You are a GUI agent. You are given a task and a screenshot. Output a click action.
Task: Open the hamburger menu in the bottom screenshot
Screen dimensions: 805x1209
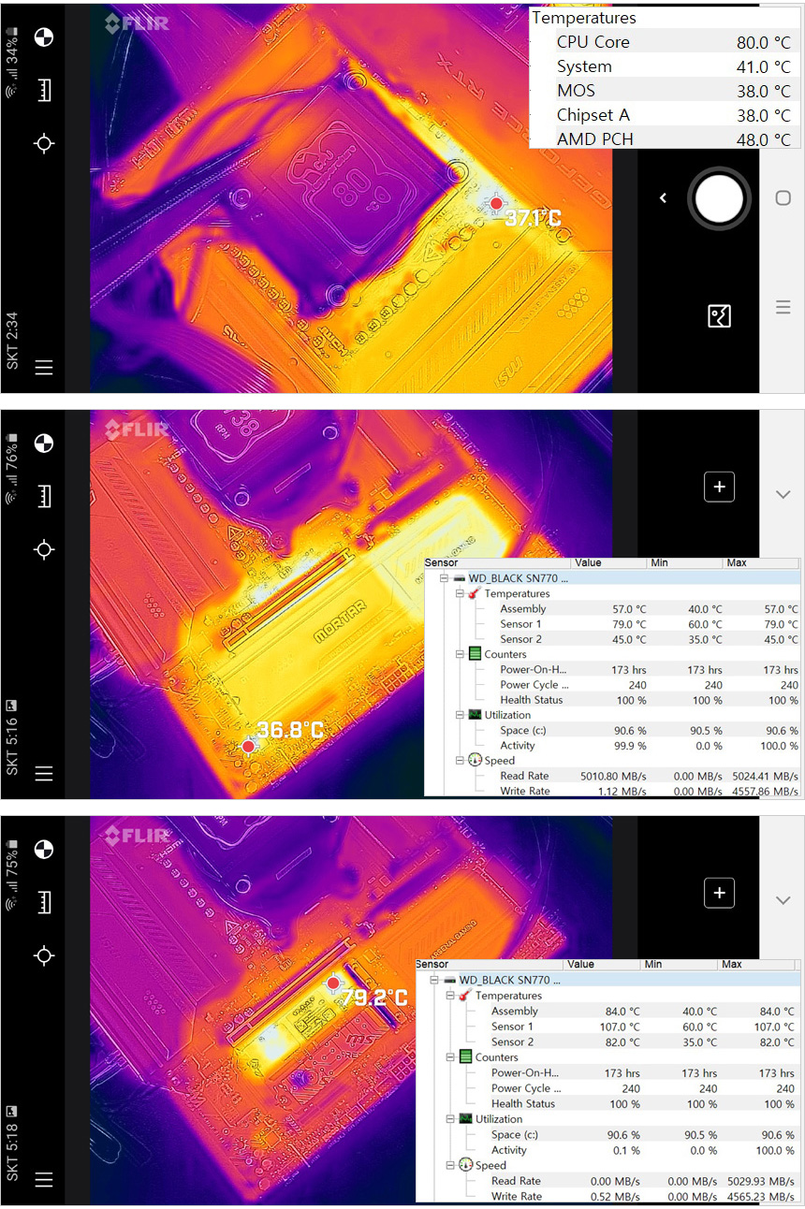43,1179
